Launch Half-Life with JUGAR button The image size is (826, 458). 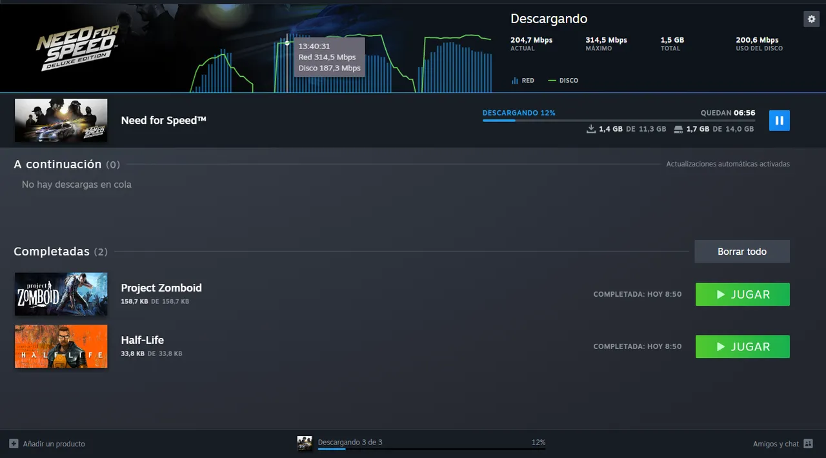(x=743, y=346)
